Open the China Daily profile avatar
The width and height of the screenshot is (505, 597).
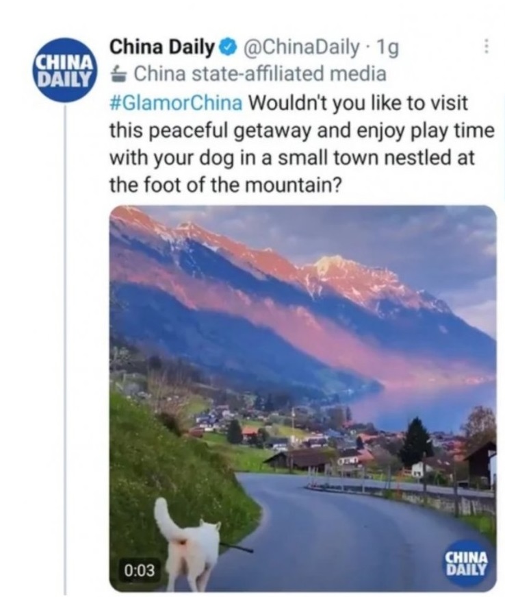66,70
